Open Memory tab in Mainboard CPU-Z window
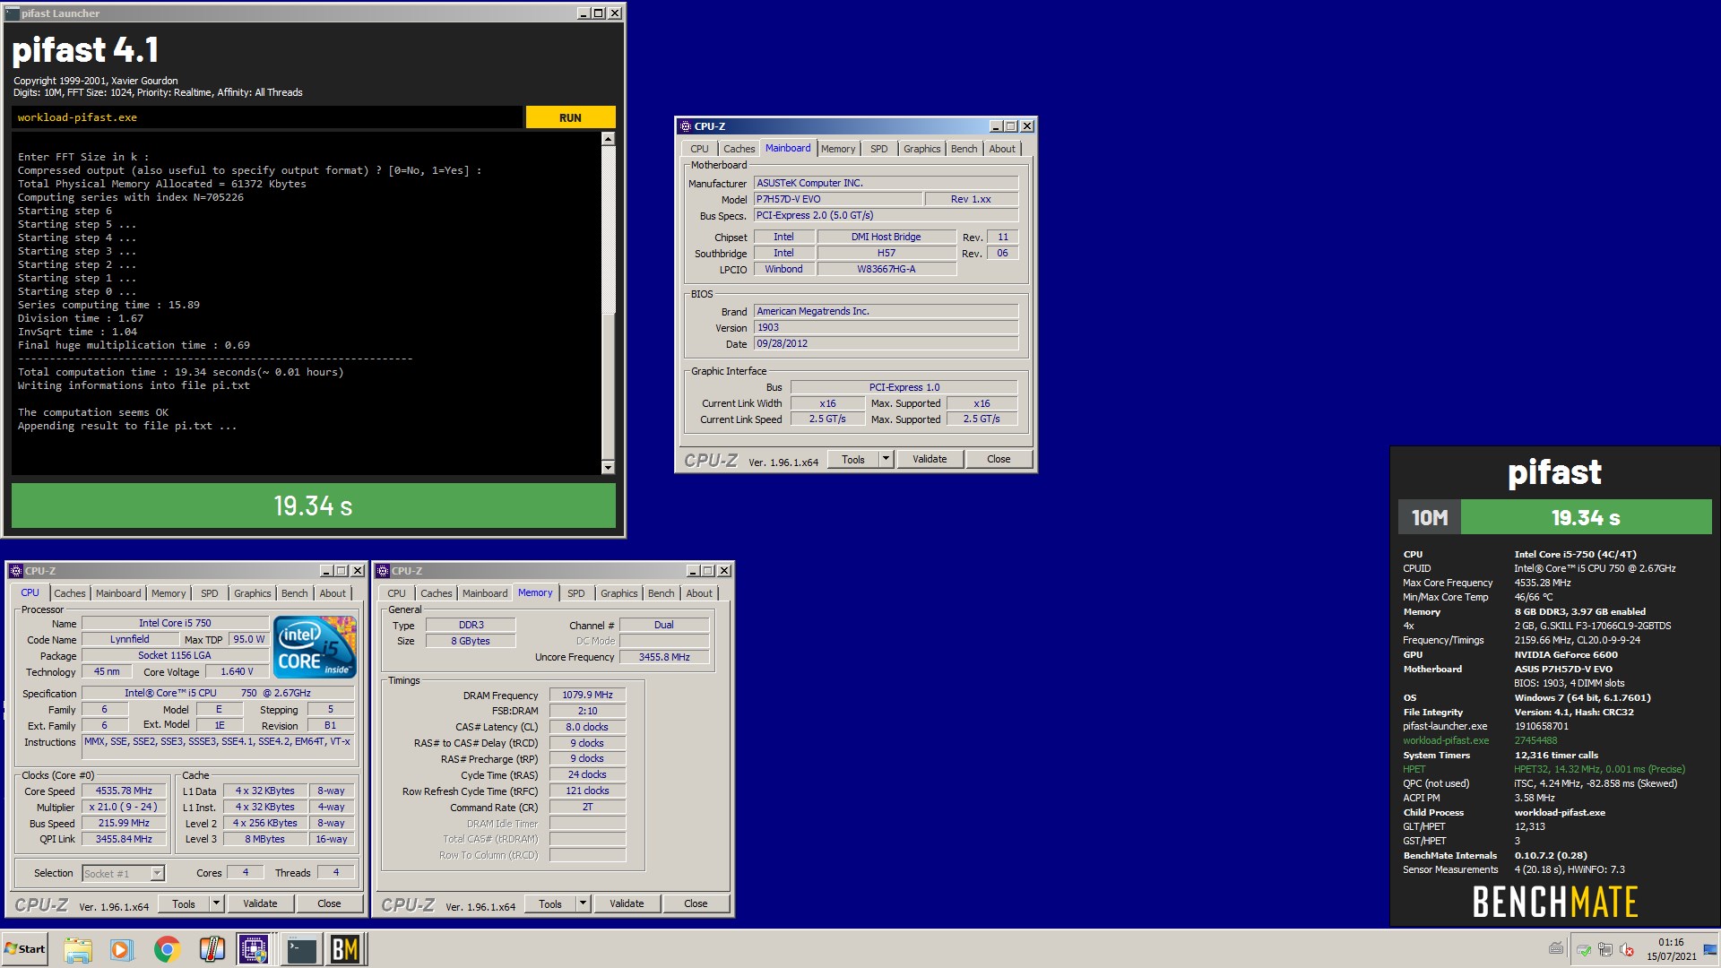1721x968 pixels. pos(838,149)
